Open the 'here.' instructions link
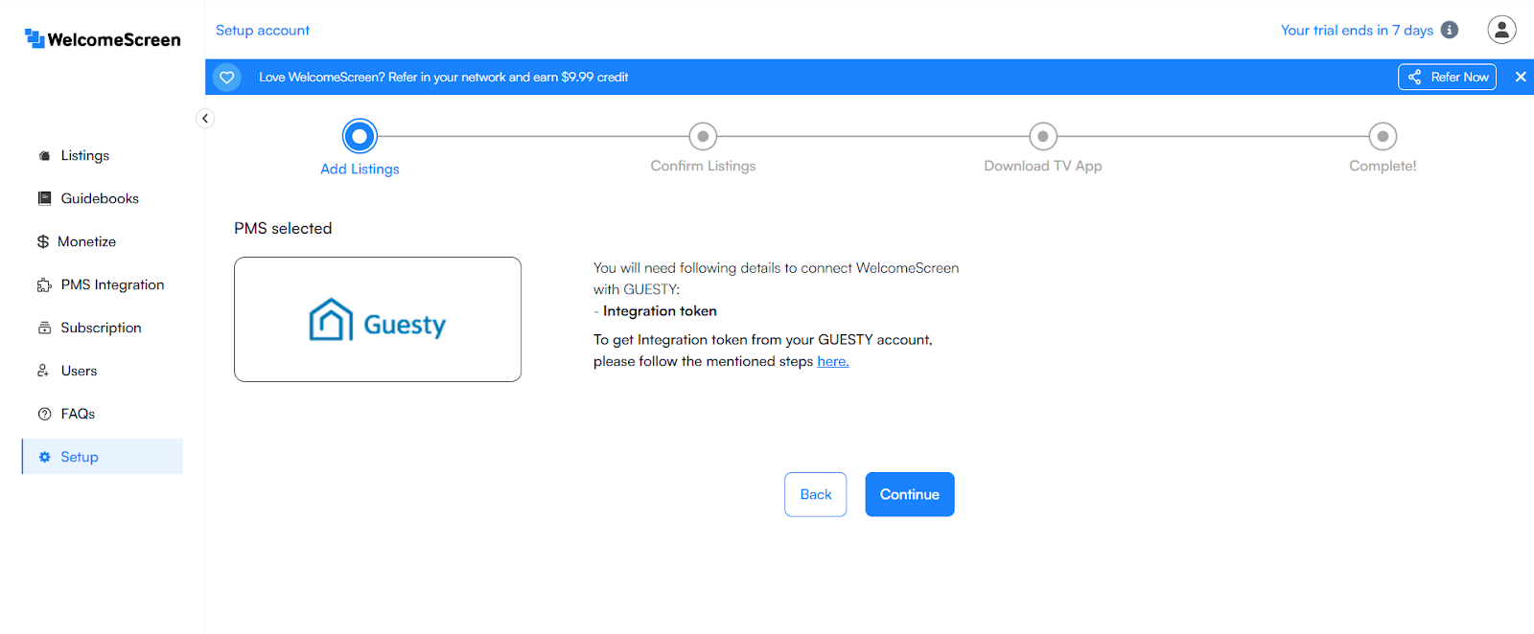The width and height of the screenshot is (1534, 634). click(833, 361)
